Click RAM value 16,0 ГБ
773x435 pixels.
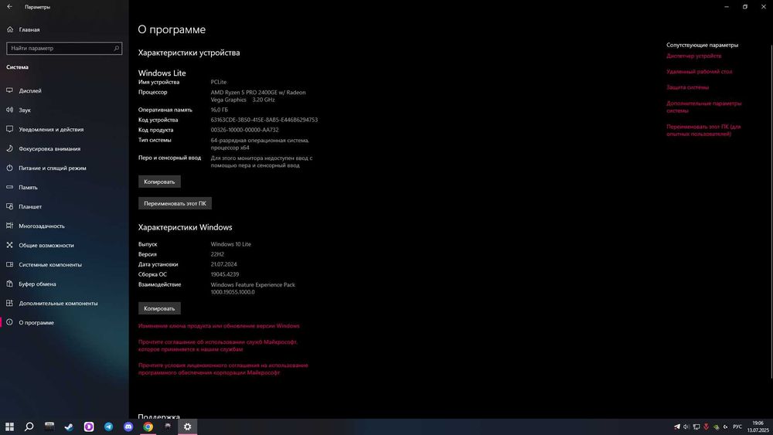click(x=219, y=110)
